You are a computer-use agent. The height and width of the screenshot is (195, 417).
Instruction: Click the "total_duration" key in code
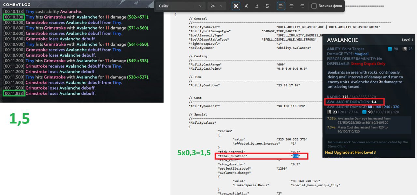[233, 156]
